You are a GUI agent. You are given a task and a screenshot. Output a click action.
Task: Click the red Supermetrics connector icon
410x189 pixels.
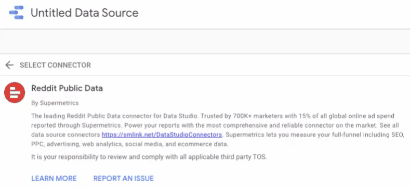pyautogui.click(x=15, y=92)
